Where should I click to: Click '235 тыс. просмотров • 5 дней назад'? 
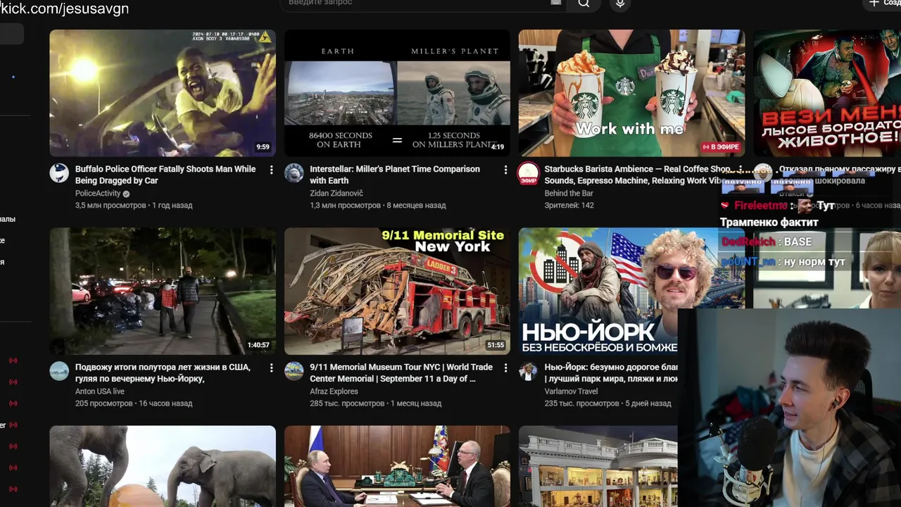tap(607, 403)
